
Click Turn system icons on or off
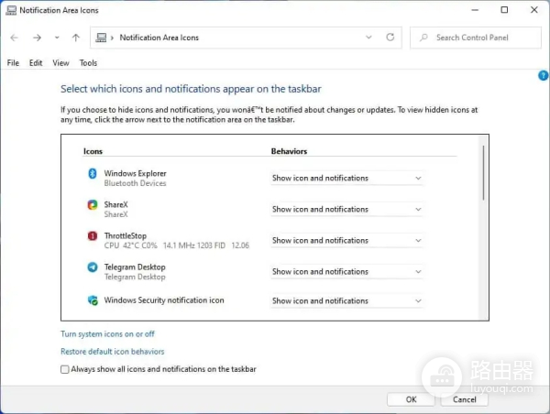click(107, 334)
